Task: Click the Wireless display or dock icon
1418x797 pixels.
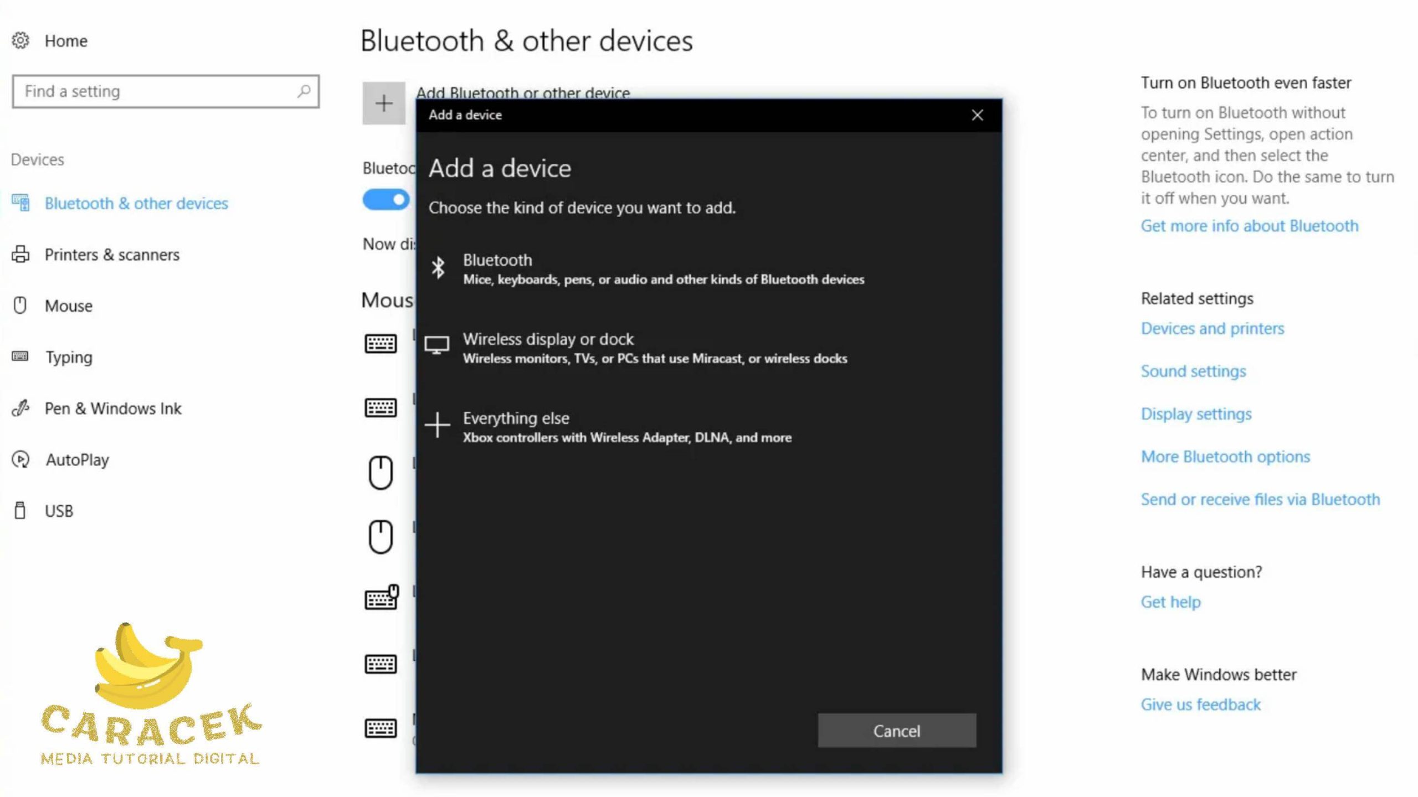Action: click(x=436, y=345)
